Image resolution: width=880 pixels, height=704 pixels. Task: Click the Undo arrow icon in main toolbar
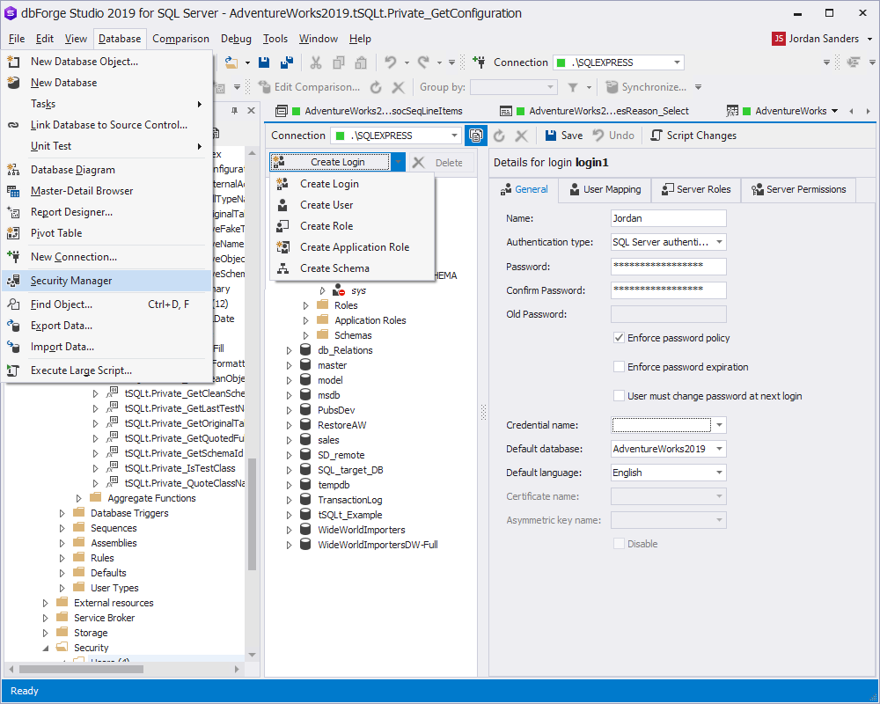391,62
